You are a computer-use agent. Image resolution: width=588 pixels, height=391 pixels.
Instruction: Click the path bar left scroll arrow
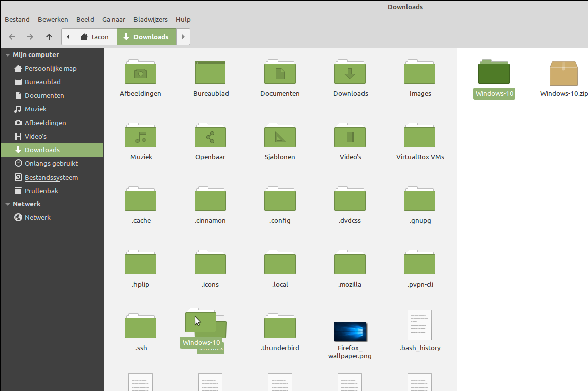click(68, 37)
